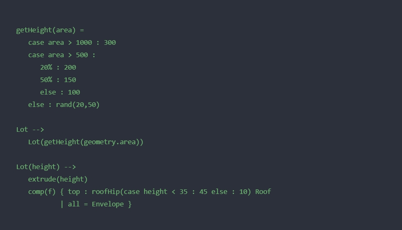Viewport: 402px width, 230px height.
Task: Click the value 150 after 50%
Action: (70, 80)
